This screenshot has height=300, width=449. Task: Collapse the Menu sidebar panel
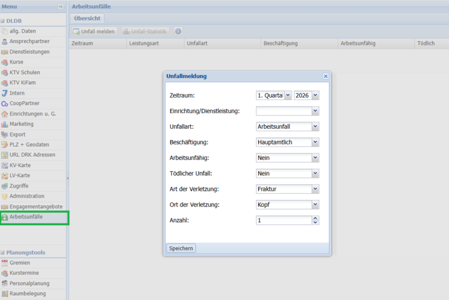point(60,6)
